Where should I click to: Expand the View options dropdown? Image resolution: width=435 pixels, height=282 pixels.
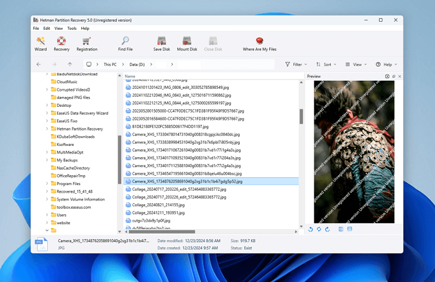coord(357,64)
